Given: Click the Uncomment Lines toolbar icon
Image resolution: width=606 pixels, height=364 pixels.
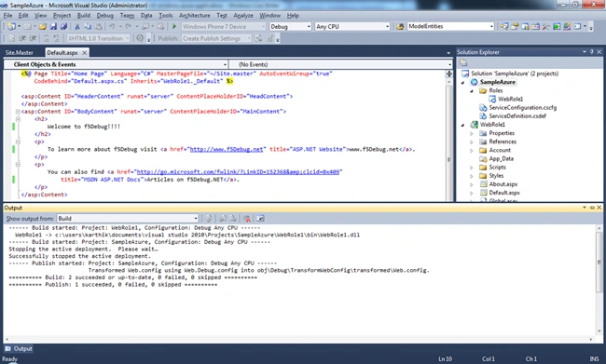Looking at the screenshot, I should [57, 38].
